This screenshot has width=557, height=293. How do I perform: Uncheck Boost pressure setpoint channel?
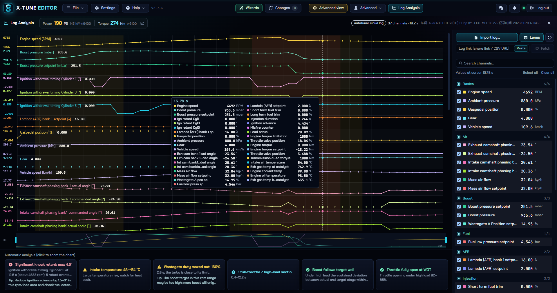(459, 206)
